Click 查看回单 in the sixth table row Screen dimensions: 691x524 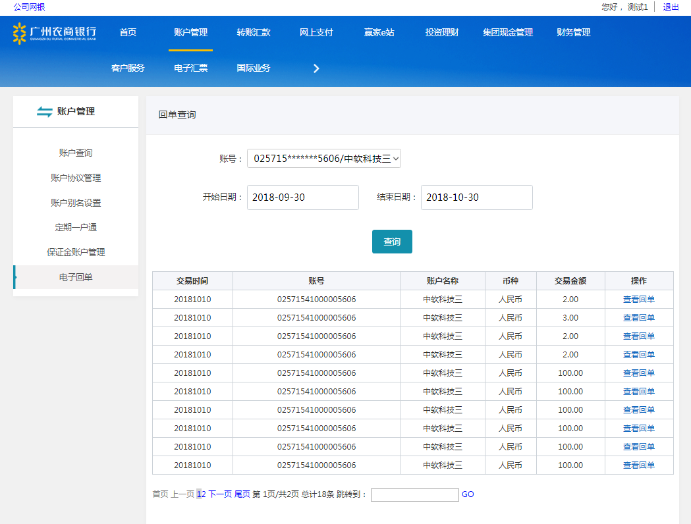point(638,392)
